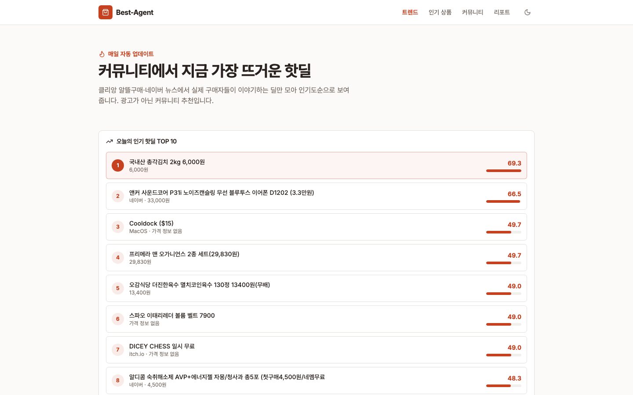Viewport: 633px width, 395px height.
Task: Go to the 인기 상품 nav tab
Action: pyautogui.click(x=440, y=12)
